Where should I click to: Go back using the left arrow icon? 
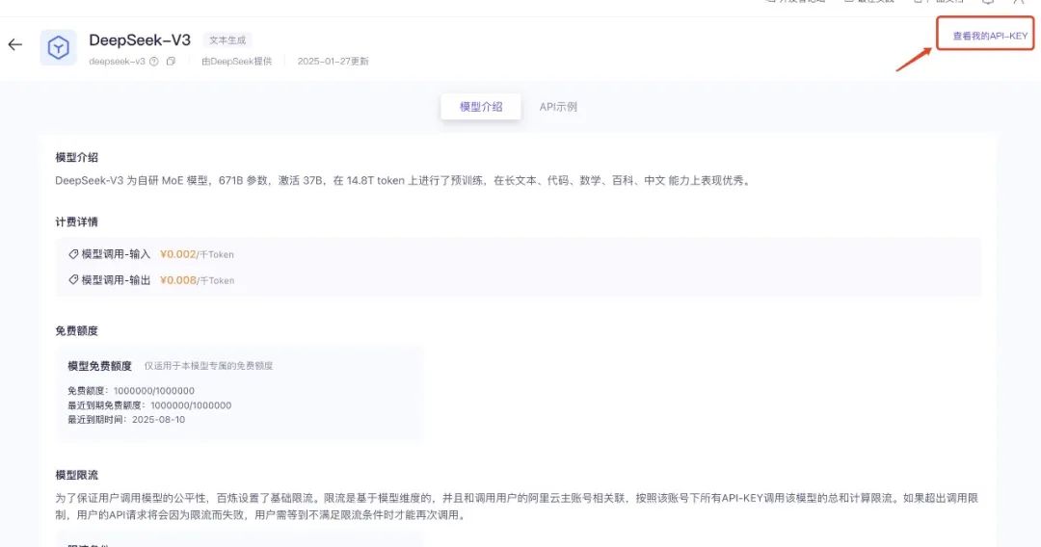click(x=15, y=45)
